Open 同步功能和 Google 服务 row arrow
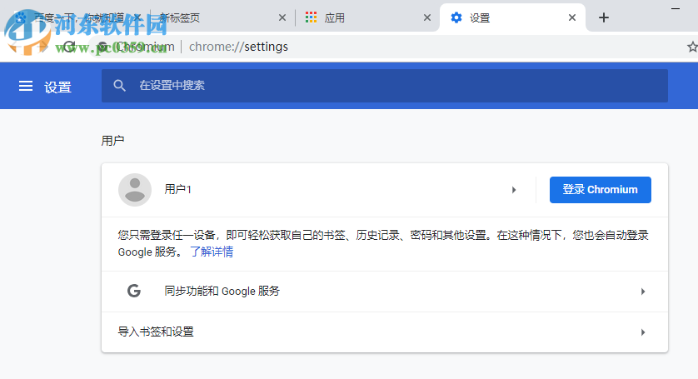The height and width of the screenshot is (379, 698). (643, 292)
